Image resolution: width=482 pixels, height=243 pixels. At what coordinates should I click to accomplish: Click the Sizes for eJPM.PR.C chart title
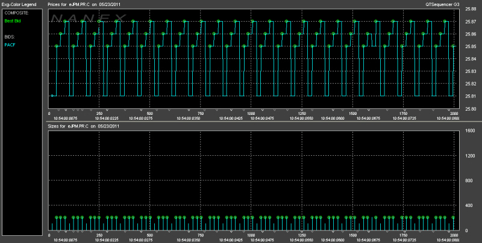(83, 126)
